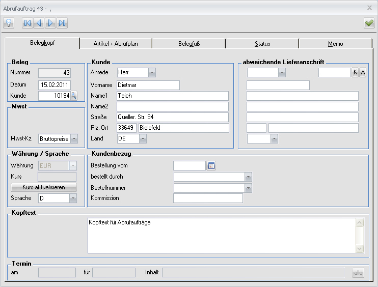This screenshot has width=378, height=287.
Task: Click the Termin Inhalt field
Action: tap(253, 273)
